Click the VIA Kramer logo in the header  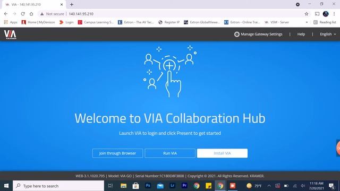pyautogui.click(x=10, y=34)
